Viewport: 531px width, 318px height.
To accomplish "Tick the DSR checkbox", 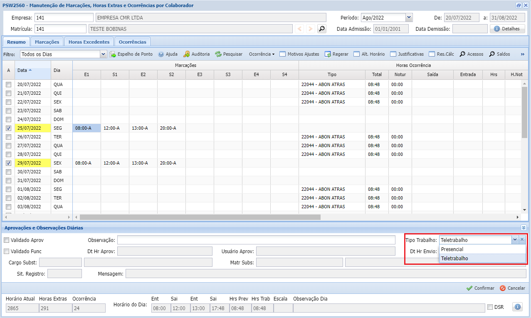I will (490, 307).
